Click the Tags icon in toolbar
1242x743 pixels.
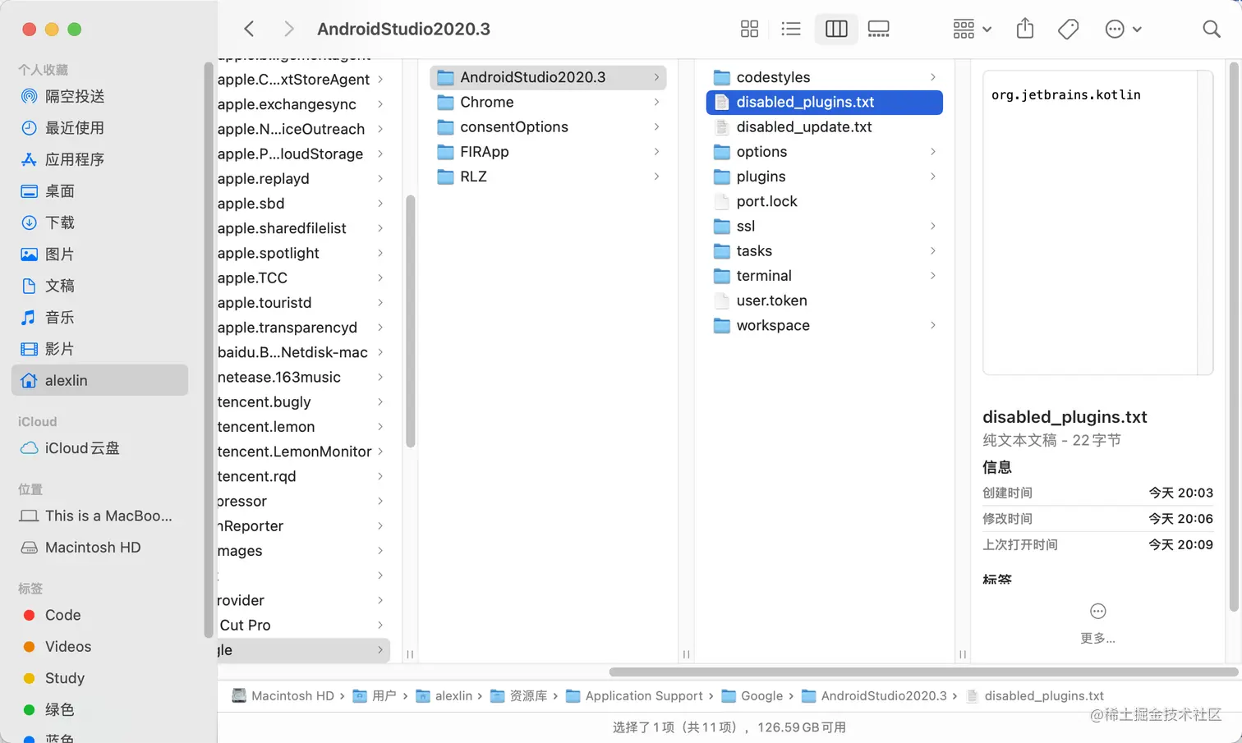coord(1069,29)
